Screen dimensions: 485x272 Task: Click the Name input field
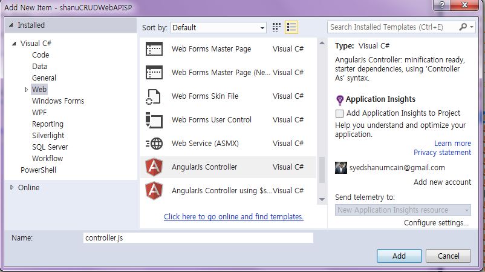198,238
